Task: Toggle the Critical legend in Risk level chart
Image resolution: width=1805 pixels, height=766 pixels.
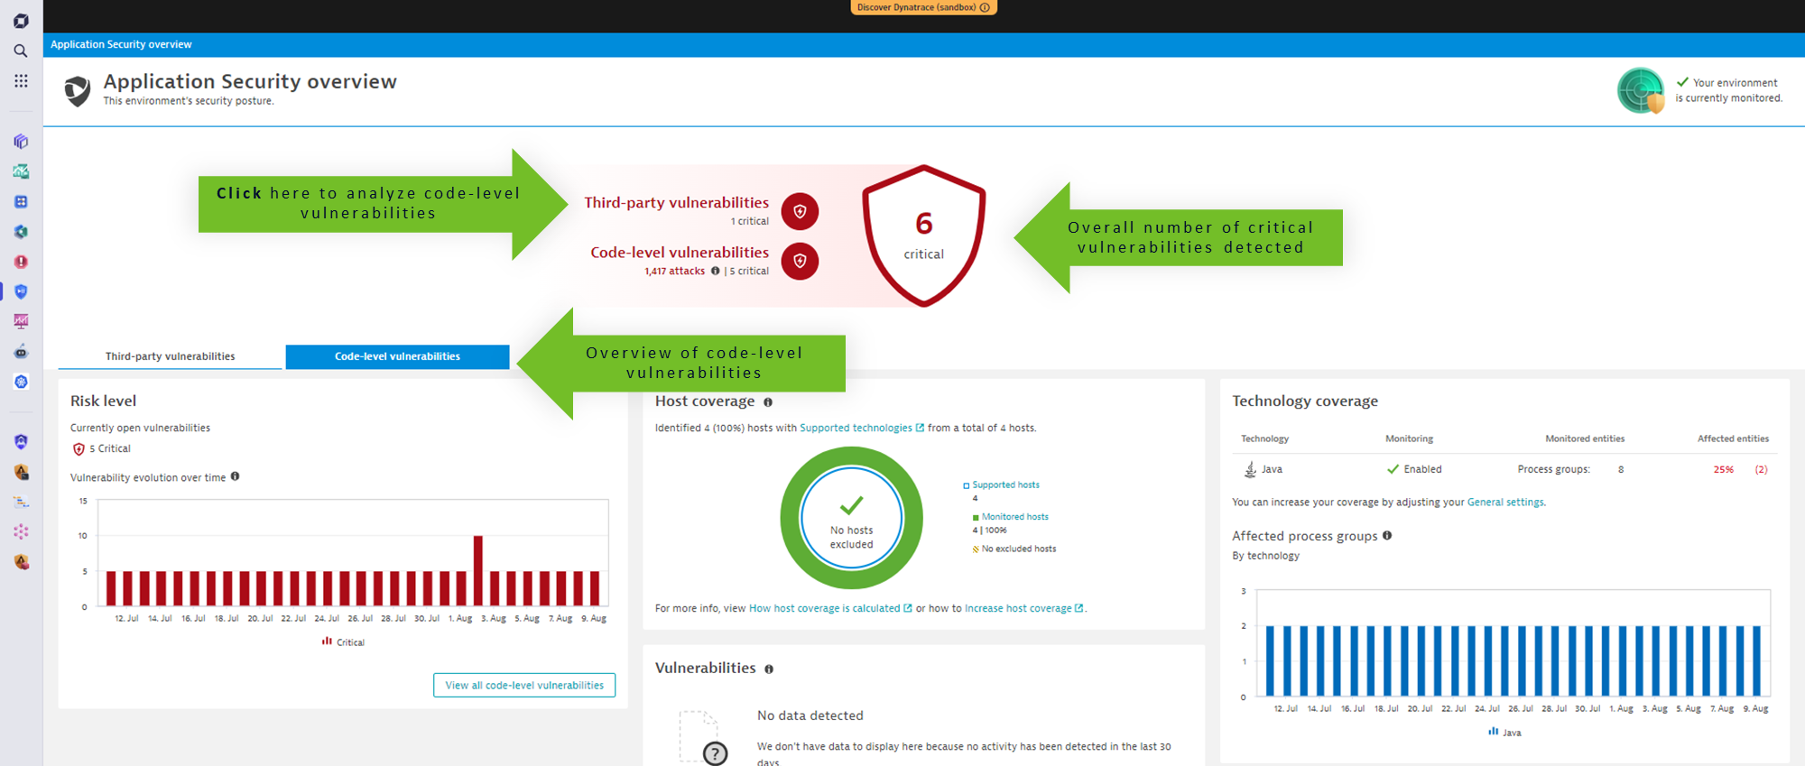Action: (343, 642)
